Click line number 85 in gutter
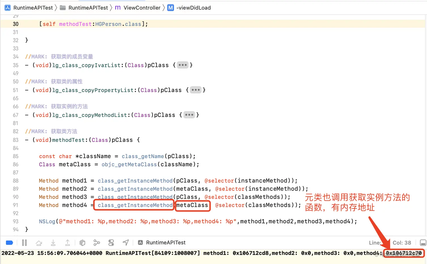The height and width of the screenshot is (264, 427). click(16, 156)
